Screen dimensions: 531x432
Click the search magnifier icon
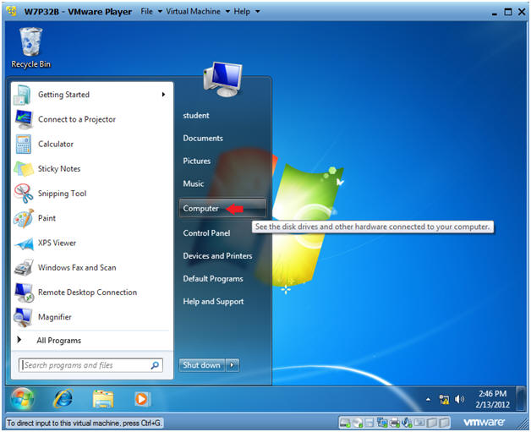point(155,365)
